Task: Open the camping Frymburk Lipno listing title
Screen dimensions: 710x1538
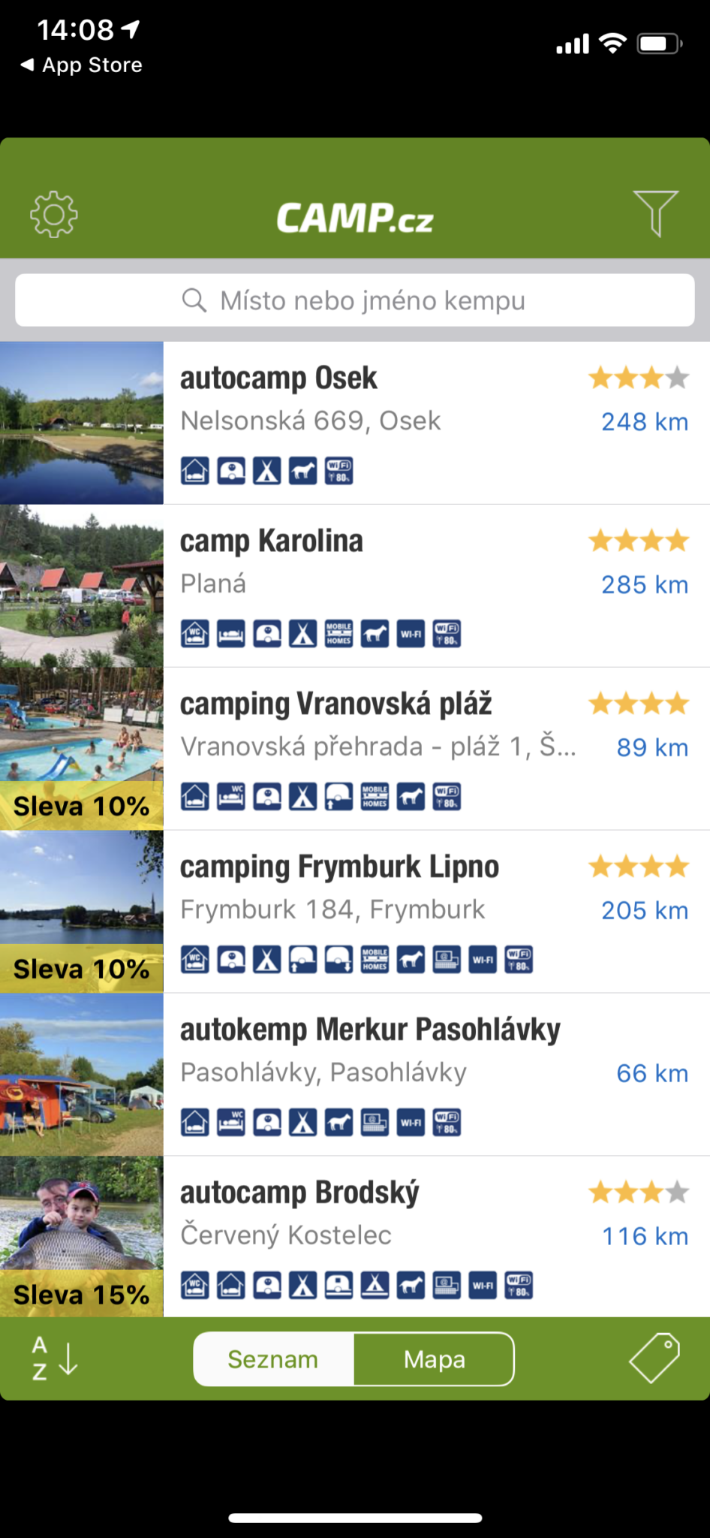Action: click(339, 867)
